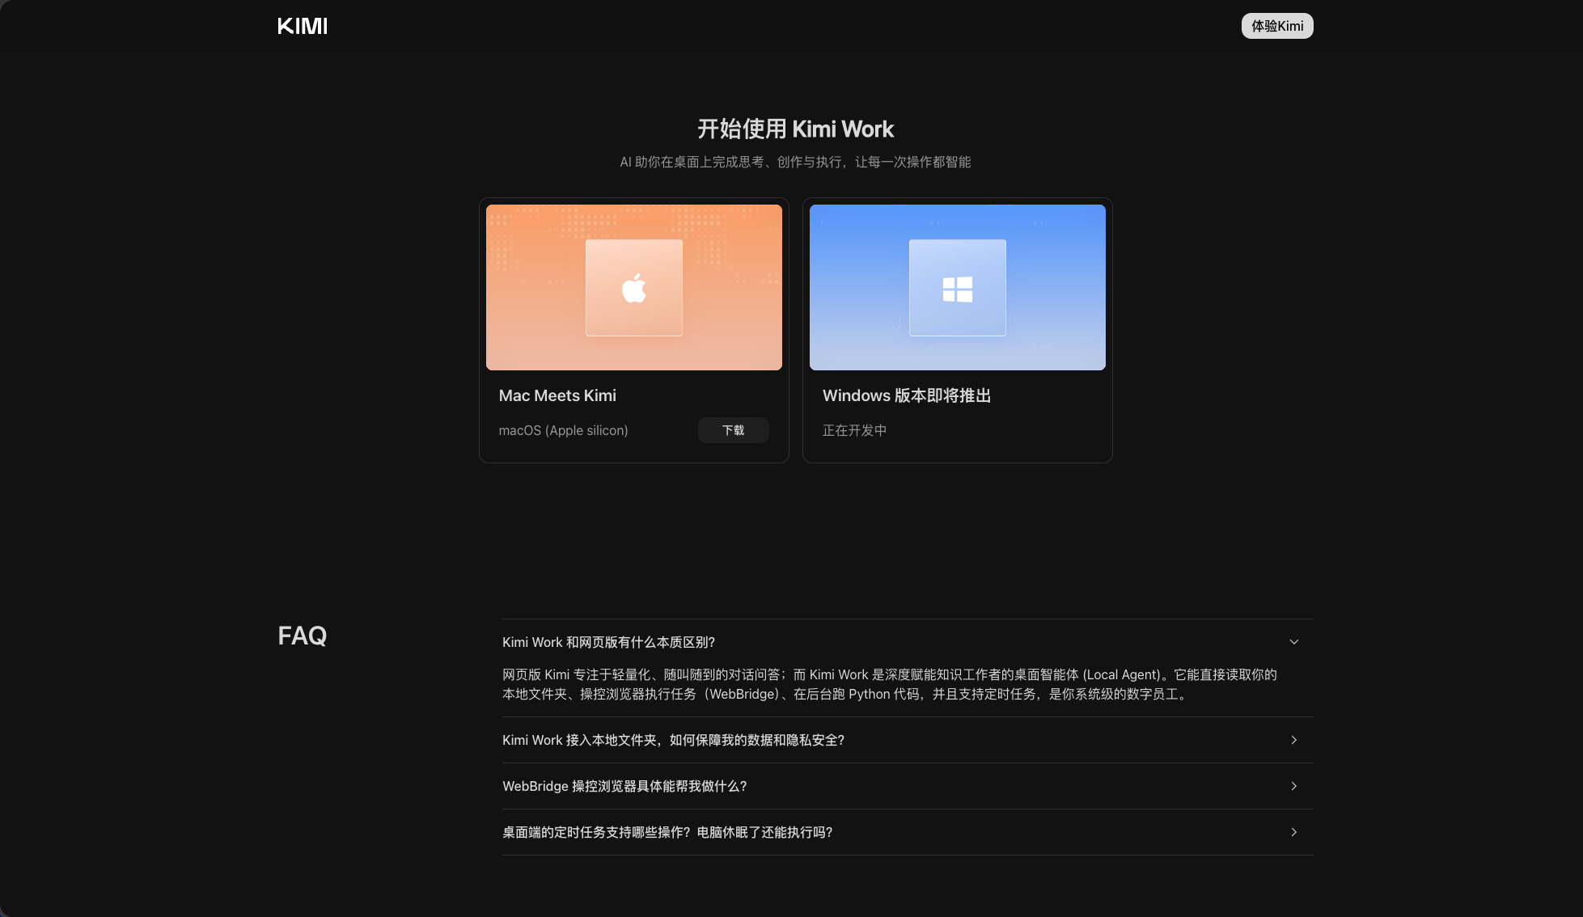1583x917 pixels.
Task: Click the AI 助你在桌面上完成思考 subtitle
Action: (x=795, y=162)
